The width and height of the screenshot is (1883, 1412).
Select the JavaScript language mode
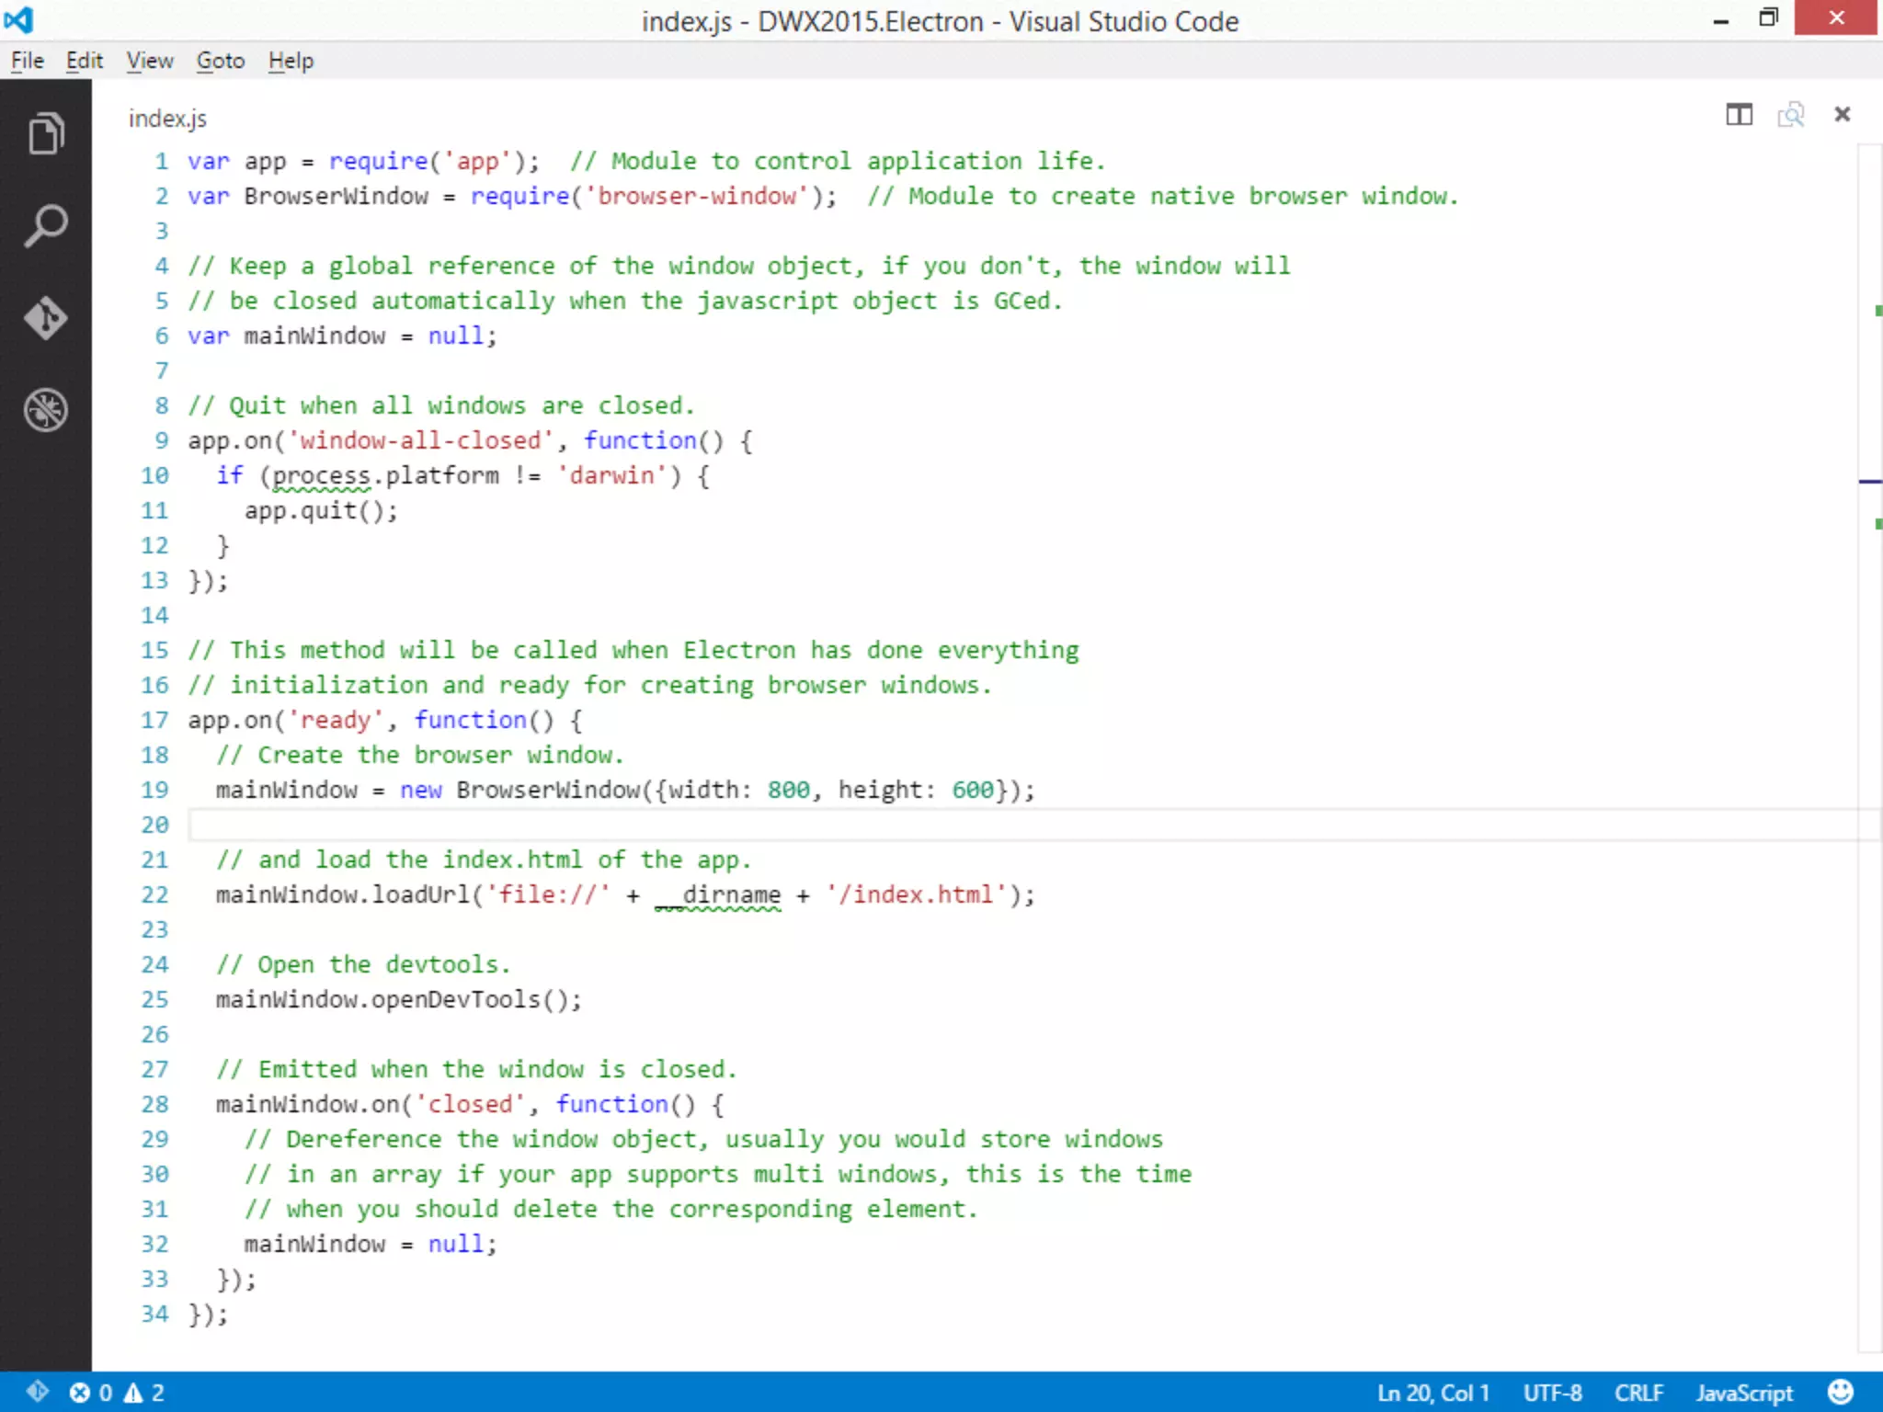coord(1744,1392)
